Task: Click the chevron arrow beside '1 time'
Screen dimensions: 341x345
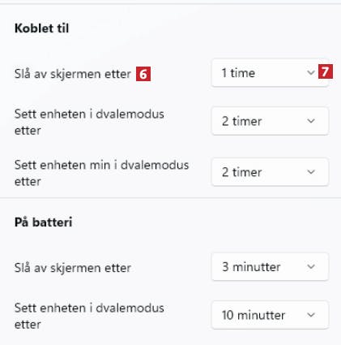Action: coord(311,72)
